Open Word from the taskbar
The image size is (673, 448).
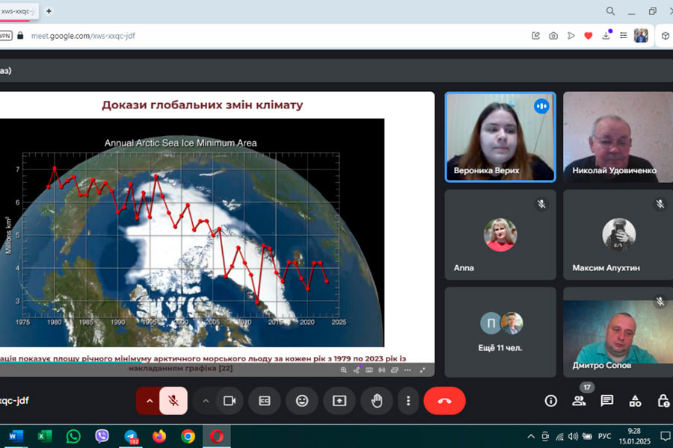click(x=16, y=436)
